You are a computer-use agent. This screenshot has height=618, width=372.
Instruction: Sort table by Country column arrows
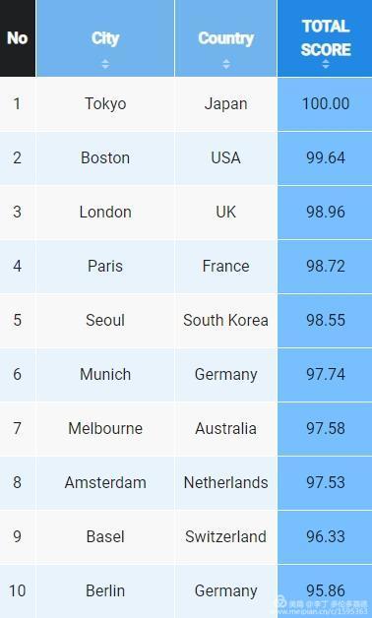pyautogui.click(x=225, y=64)
